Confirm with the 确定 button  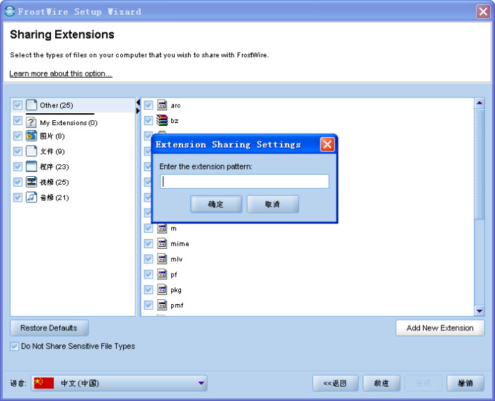point(216,204)
